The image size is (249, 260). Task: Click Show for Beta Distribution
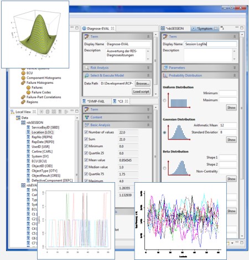231,179
